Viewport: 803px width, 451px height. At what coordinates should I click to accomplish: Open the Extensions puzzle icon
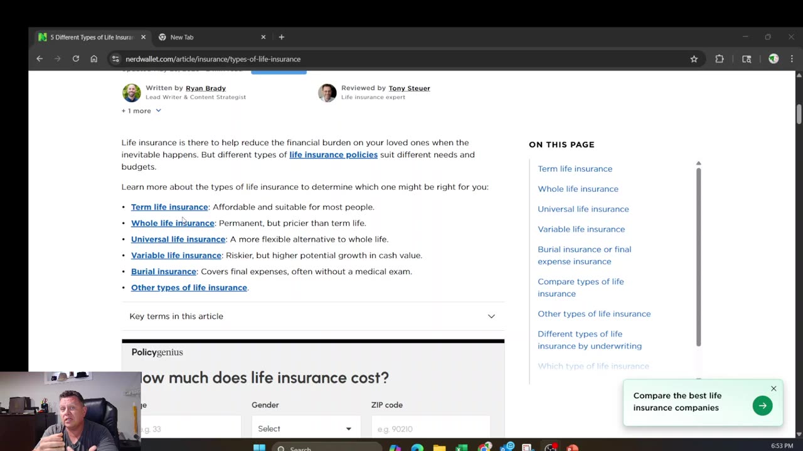point(720,59)
